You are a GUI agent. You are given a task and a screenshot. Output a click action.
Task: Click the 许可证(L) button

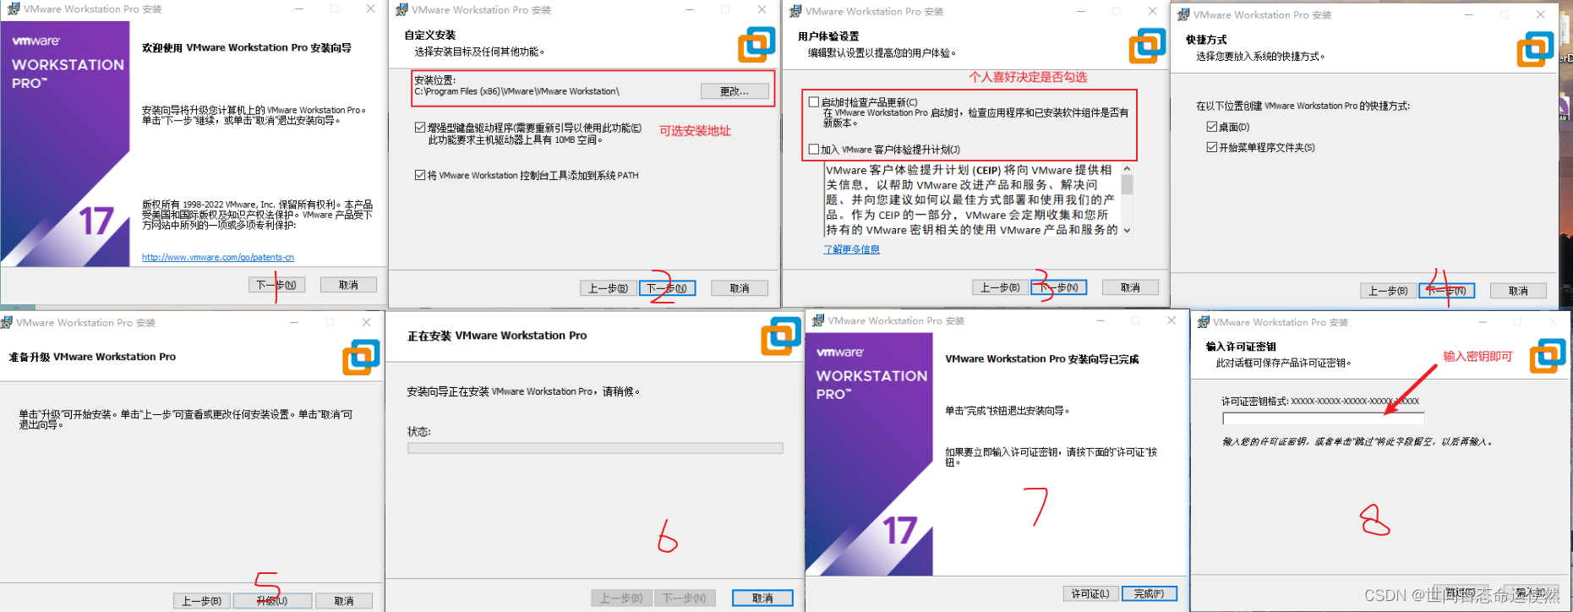point(1090,593)
